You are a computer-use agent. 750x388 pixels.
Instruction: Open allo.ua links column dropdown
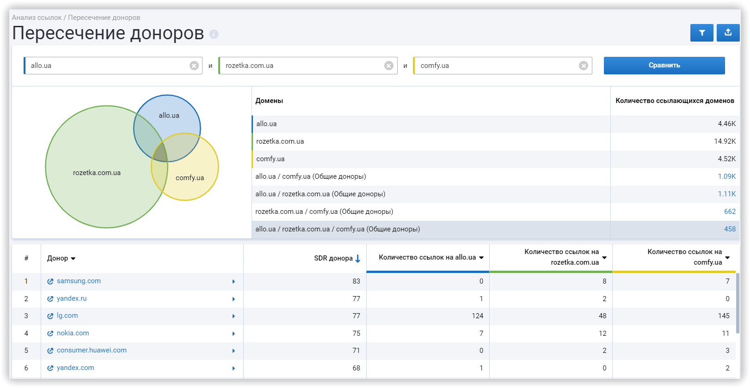[x=481, y=258]
